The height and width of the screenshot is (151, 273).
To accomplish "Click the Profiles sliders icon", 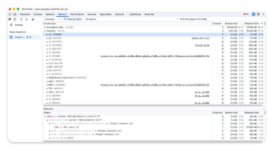I will click(11, 25).
